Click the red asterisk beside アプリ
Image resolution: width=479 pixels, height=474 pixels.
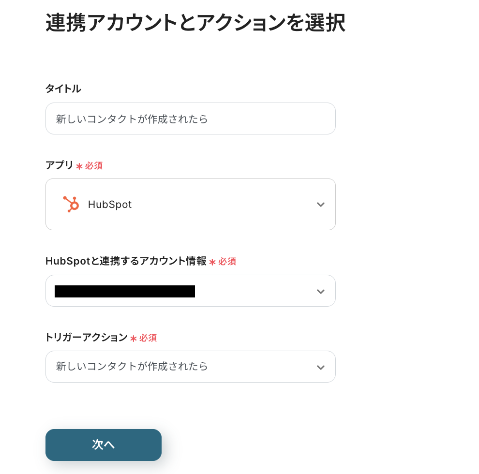(79, 166)
